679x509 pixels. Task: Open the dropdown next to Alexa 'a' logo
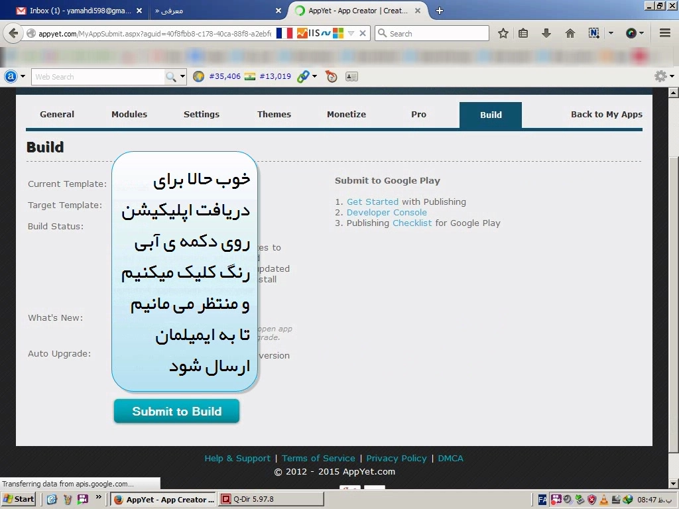[x=23, y=77]
